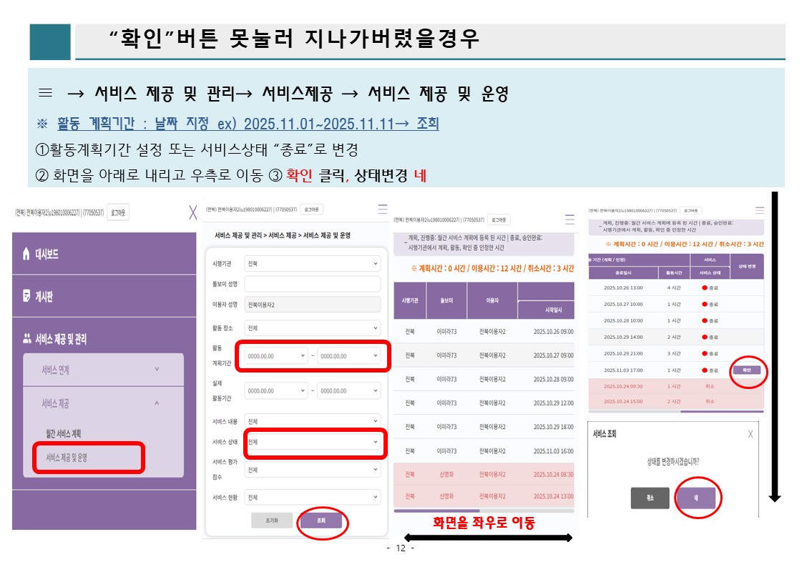Click the Dashboard (대시보드) home icon
This screenshot has height=567, width=802.
pos(27,253)
